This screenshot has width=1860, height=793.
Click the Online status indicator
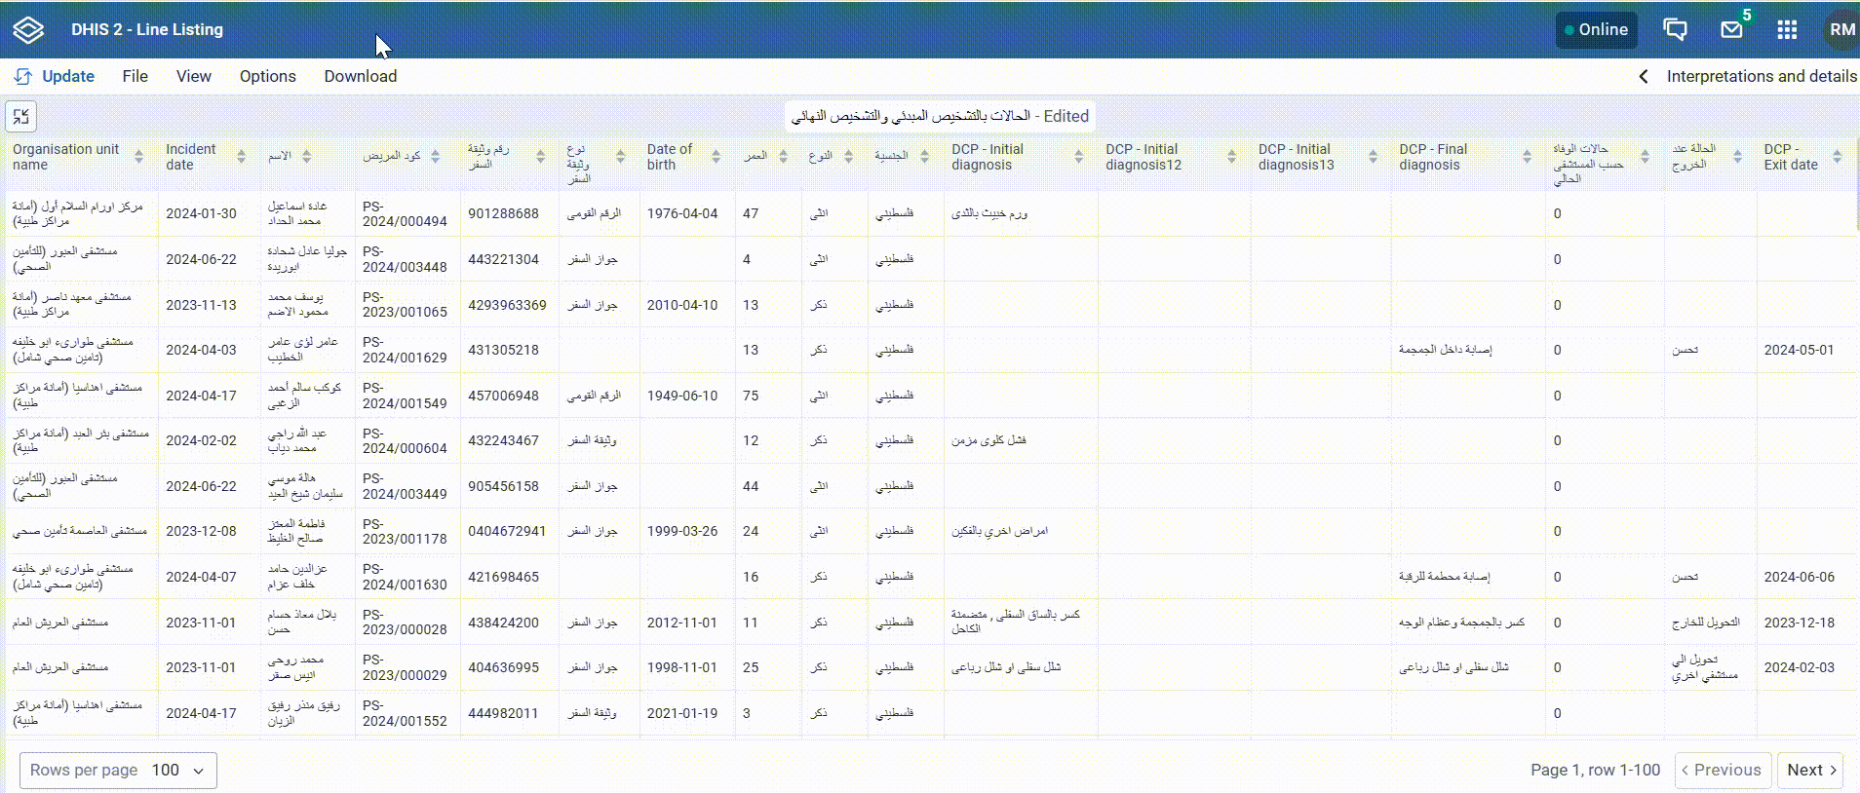1596,30
